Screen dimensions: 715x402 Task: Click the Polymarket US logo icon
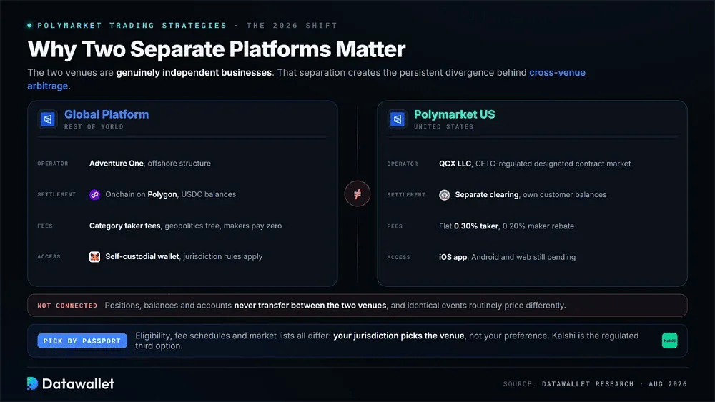(x=397, y=119)
